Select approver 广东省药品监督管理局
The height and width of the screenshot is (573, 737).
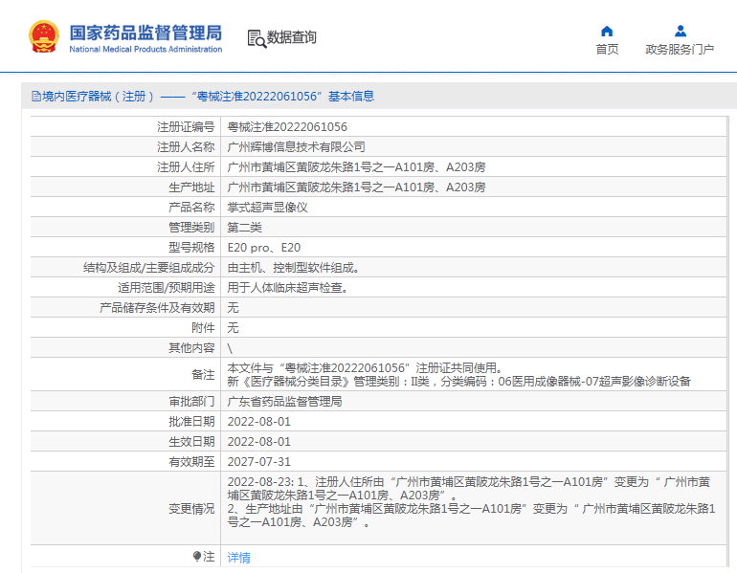[284, 402]
